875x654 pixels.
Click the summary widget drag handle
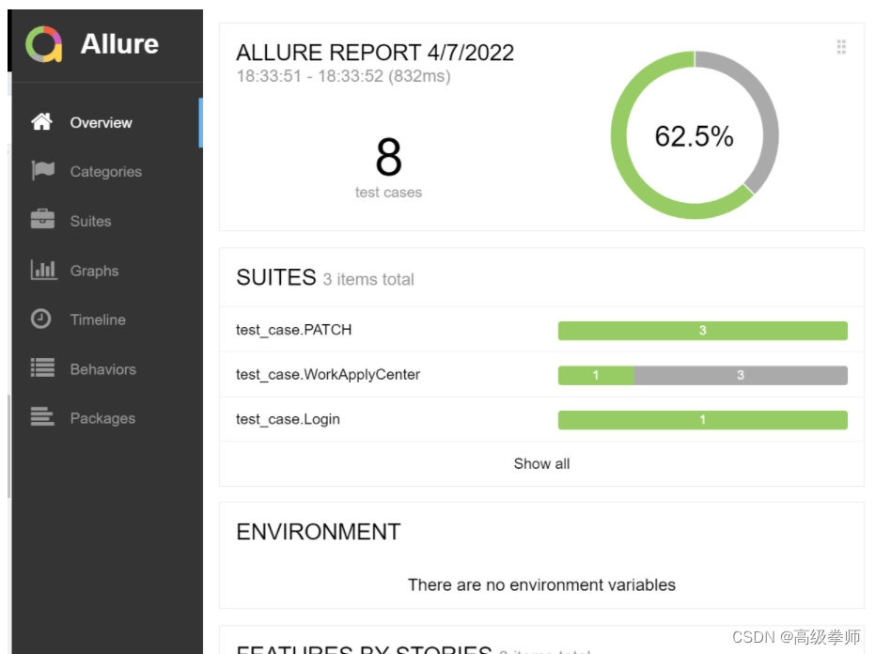841,47
